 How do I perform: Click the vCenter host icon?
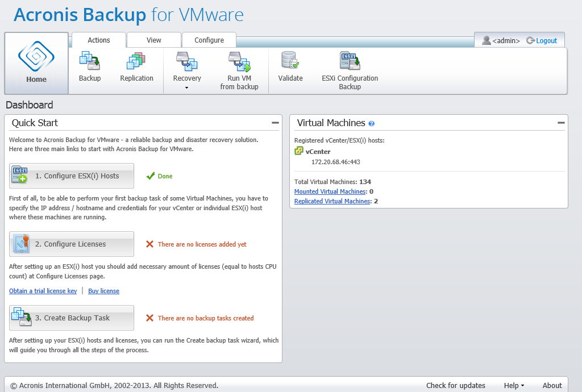tap(299, 151)
